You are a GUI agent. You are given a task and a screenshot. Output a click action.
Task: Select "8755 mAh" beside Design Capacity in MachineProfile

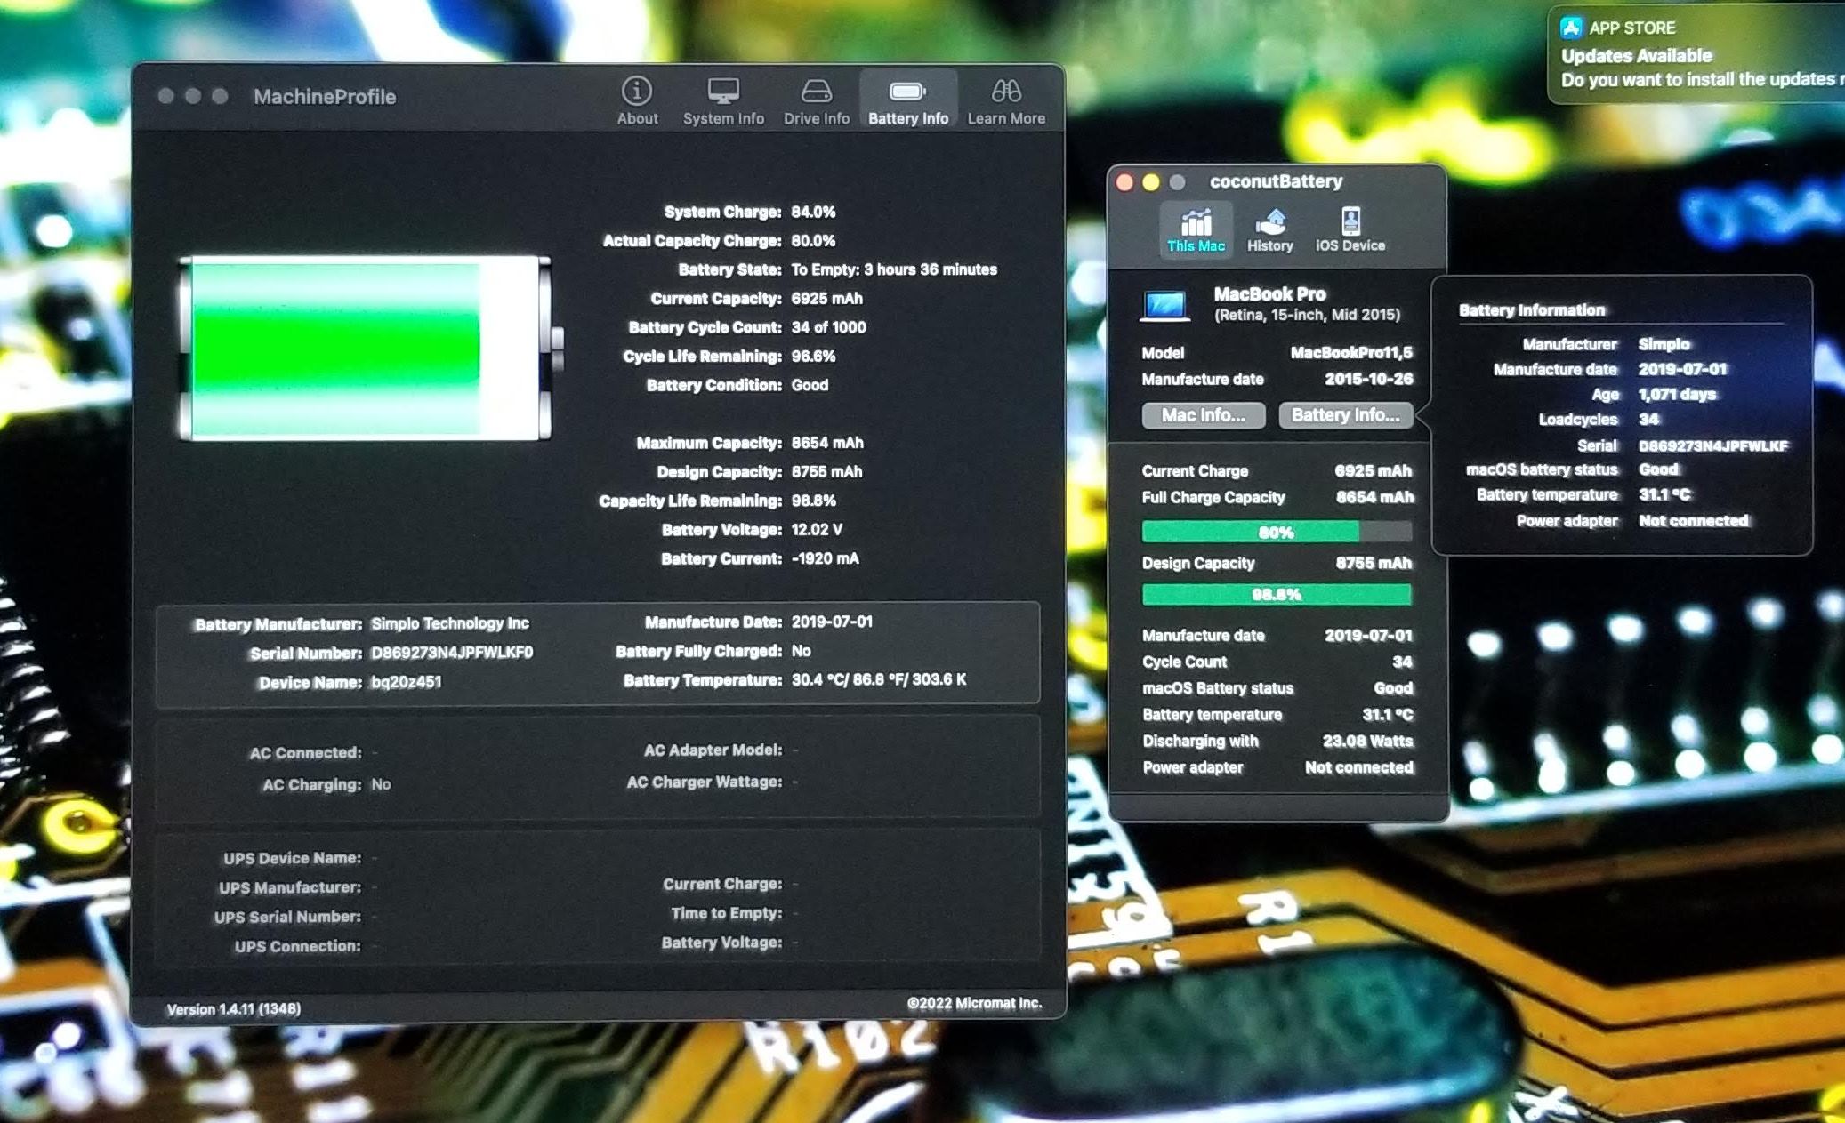[x=826, y=472]
